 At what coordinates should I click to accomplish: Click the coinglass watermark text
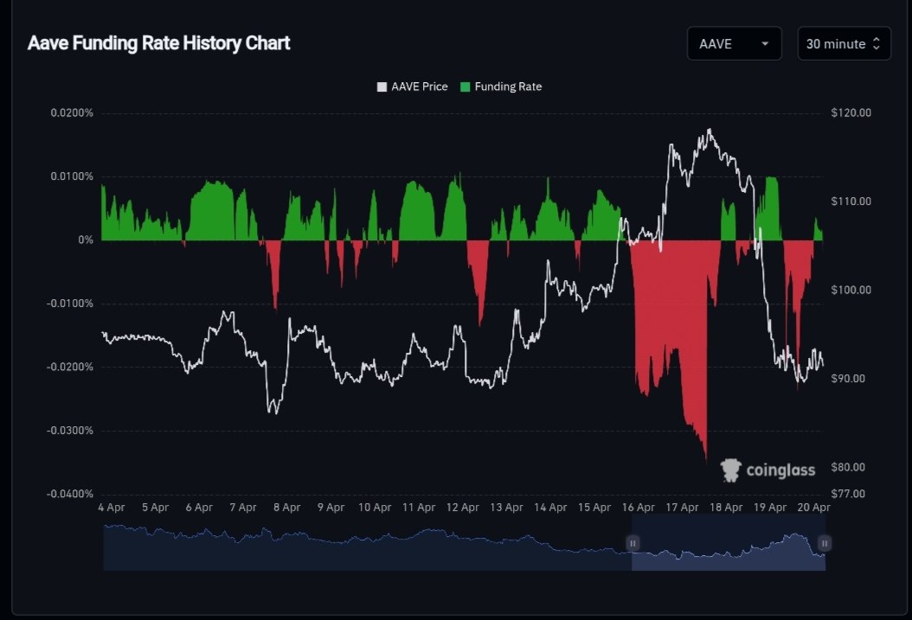pyautogui.click(x=780, y=470)
